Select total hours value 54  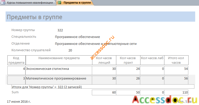176,70
